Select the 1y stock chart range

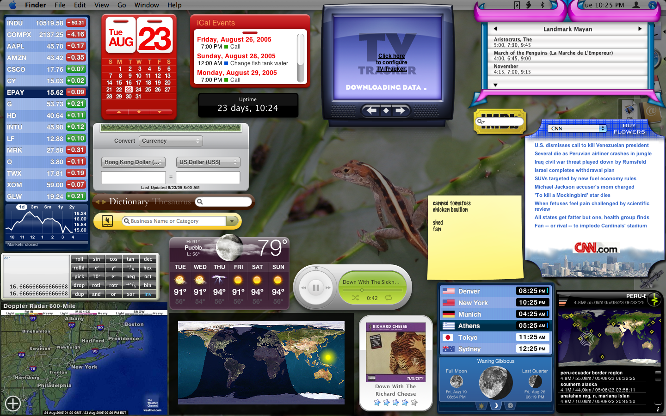click(x=60, y=207)
